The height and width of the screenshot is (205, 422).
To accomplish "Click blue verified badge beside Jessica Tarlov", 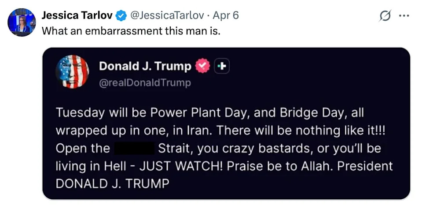I will click(121, 15).
